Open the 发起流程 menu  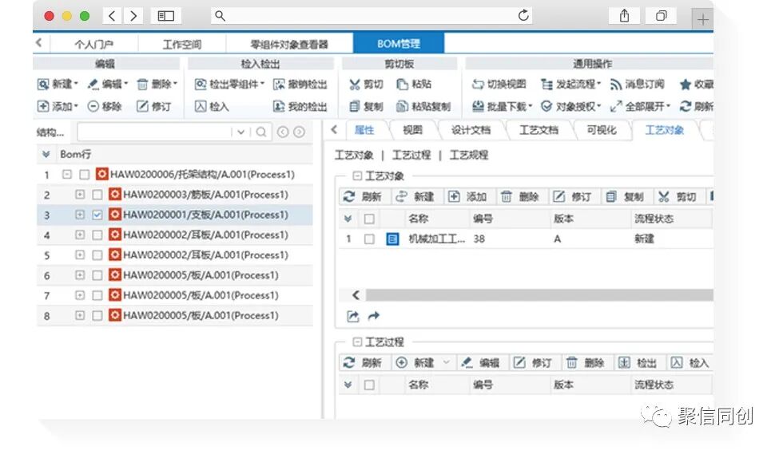pos(570,84)
